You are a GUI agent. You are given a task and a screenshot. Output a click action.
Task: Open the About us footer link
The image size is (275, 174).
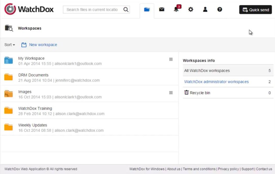pos(174,169)
